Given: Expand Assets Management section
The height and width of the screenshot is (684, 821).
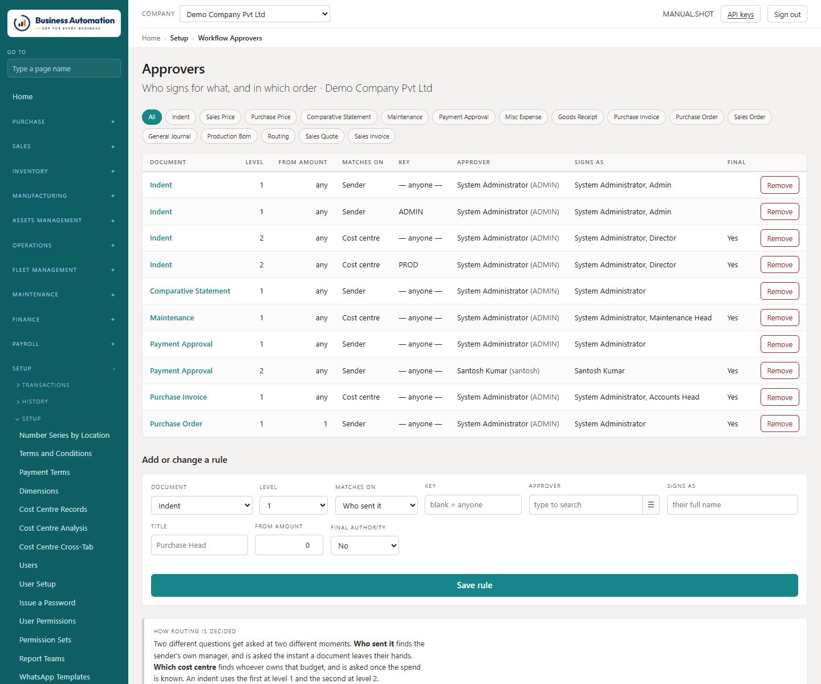Looking at the screenshot, I should coord(64,221).
